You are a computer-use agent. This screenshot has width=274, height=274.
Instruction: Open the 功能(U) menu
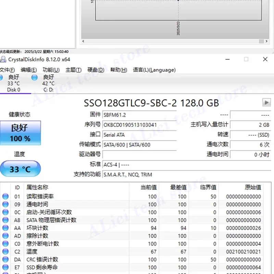tap(51, 70)
